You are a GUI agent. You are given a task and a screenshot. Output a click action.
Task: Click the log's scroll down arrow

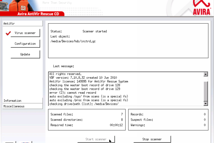click(206, 104)
